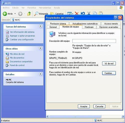125x123 pixels.
Task: Click the MI GRUPO workgroup text
Action: (x=77, y=58)
